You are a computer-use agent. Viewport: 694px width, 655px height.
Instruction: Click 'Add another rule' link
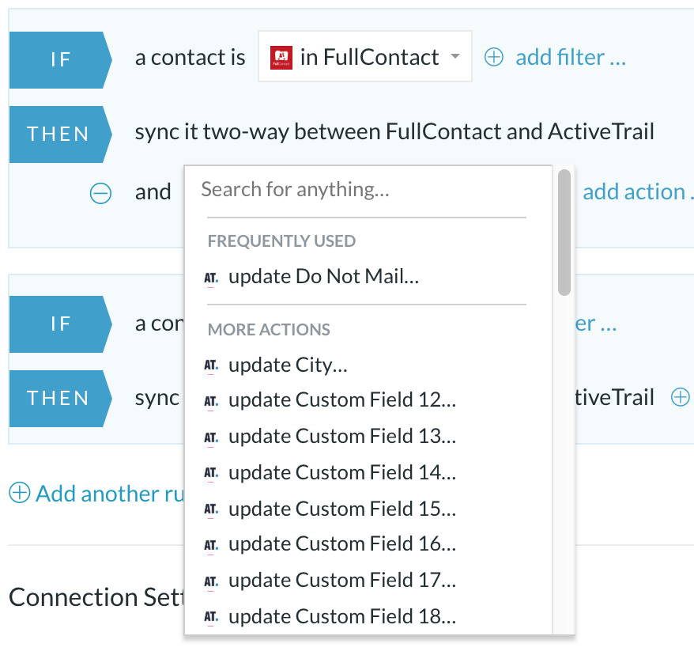110,494
